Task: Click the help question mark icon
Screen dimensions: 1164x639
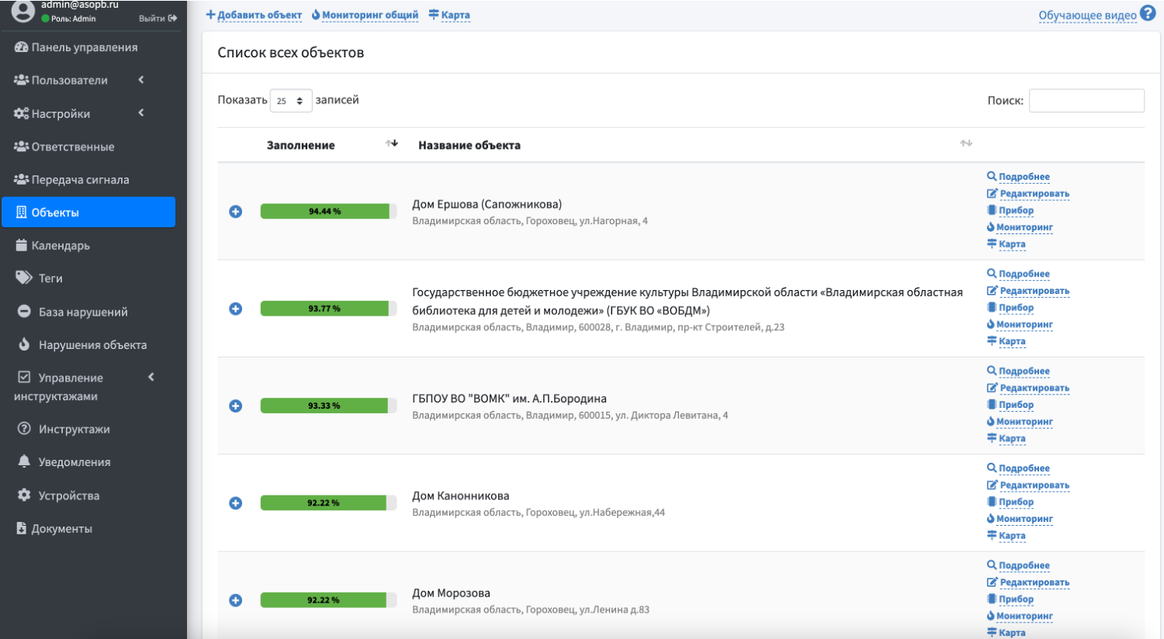Action: (x=1148, y=13)
